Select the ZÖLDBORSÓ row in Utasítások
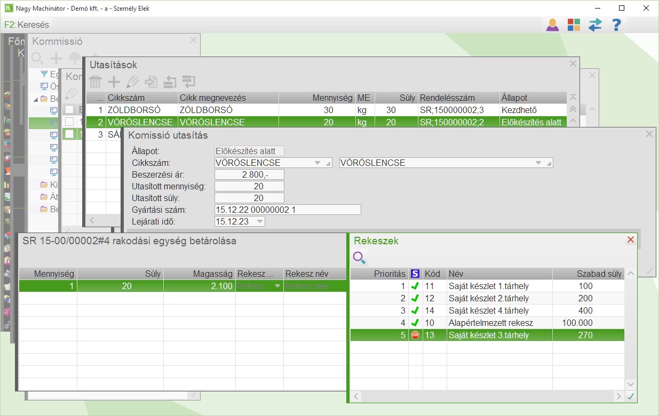The image size is (659, 416). click(327, 110)
